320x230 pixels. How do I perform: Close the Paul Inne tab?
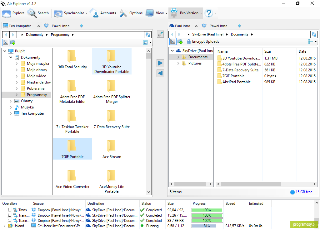coord(196,26)
